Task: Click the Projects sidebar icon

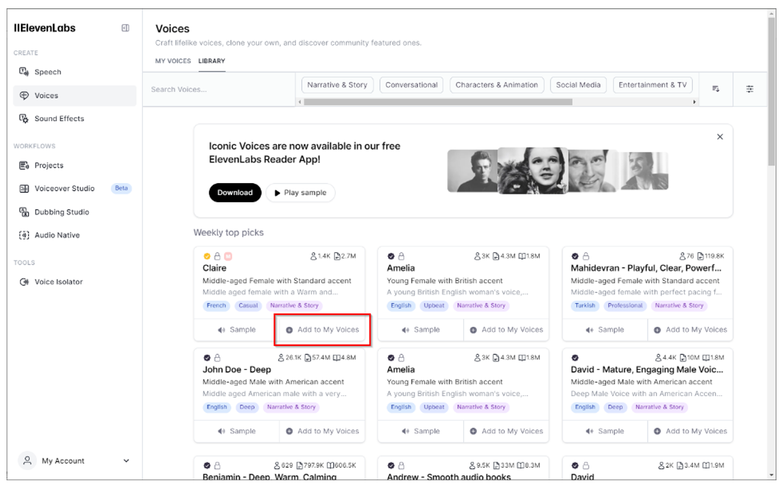Action: (24, 165)
